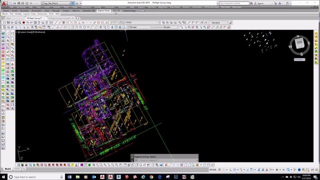This screenshot has width=320, height=180.
Task: Click the Open folder icon in Quick Access toolbar
Action: tap(14, 3)
